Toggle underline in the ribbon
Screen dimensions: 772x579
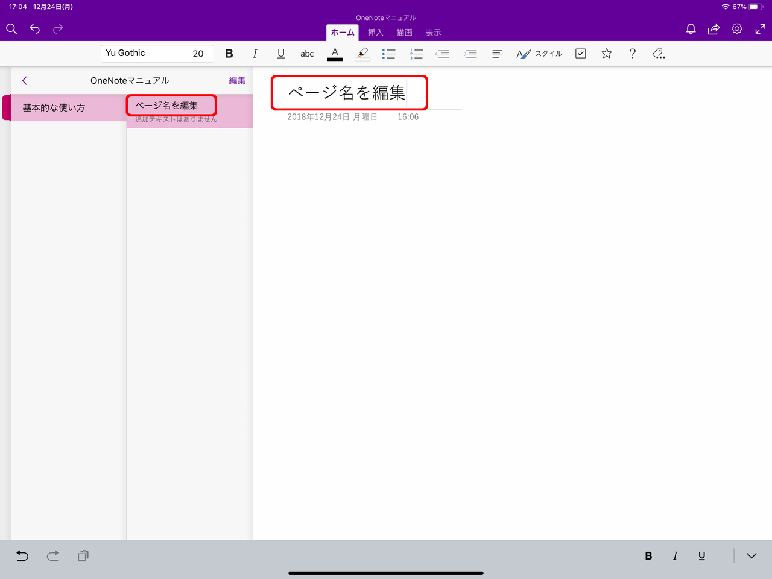tap(281, 54)
